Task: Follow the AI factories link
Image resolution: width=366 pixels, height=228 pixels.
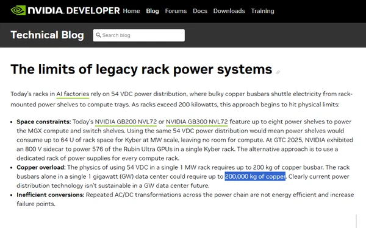Action: (73, 94)
